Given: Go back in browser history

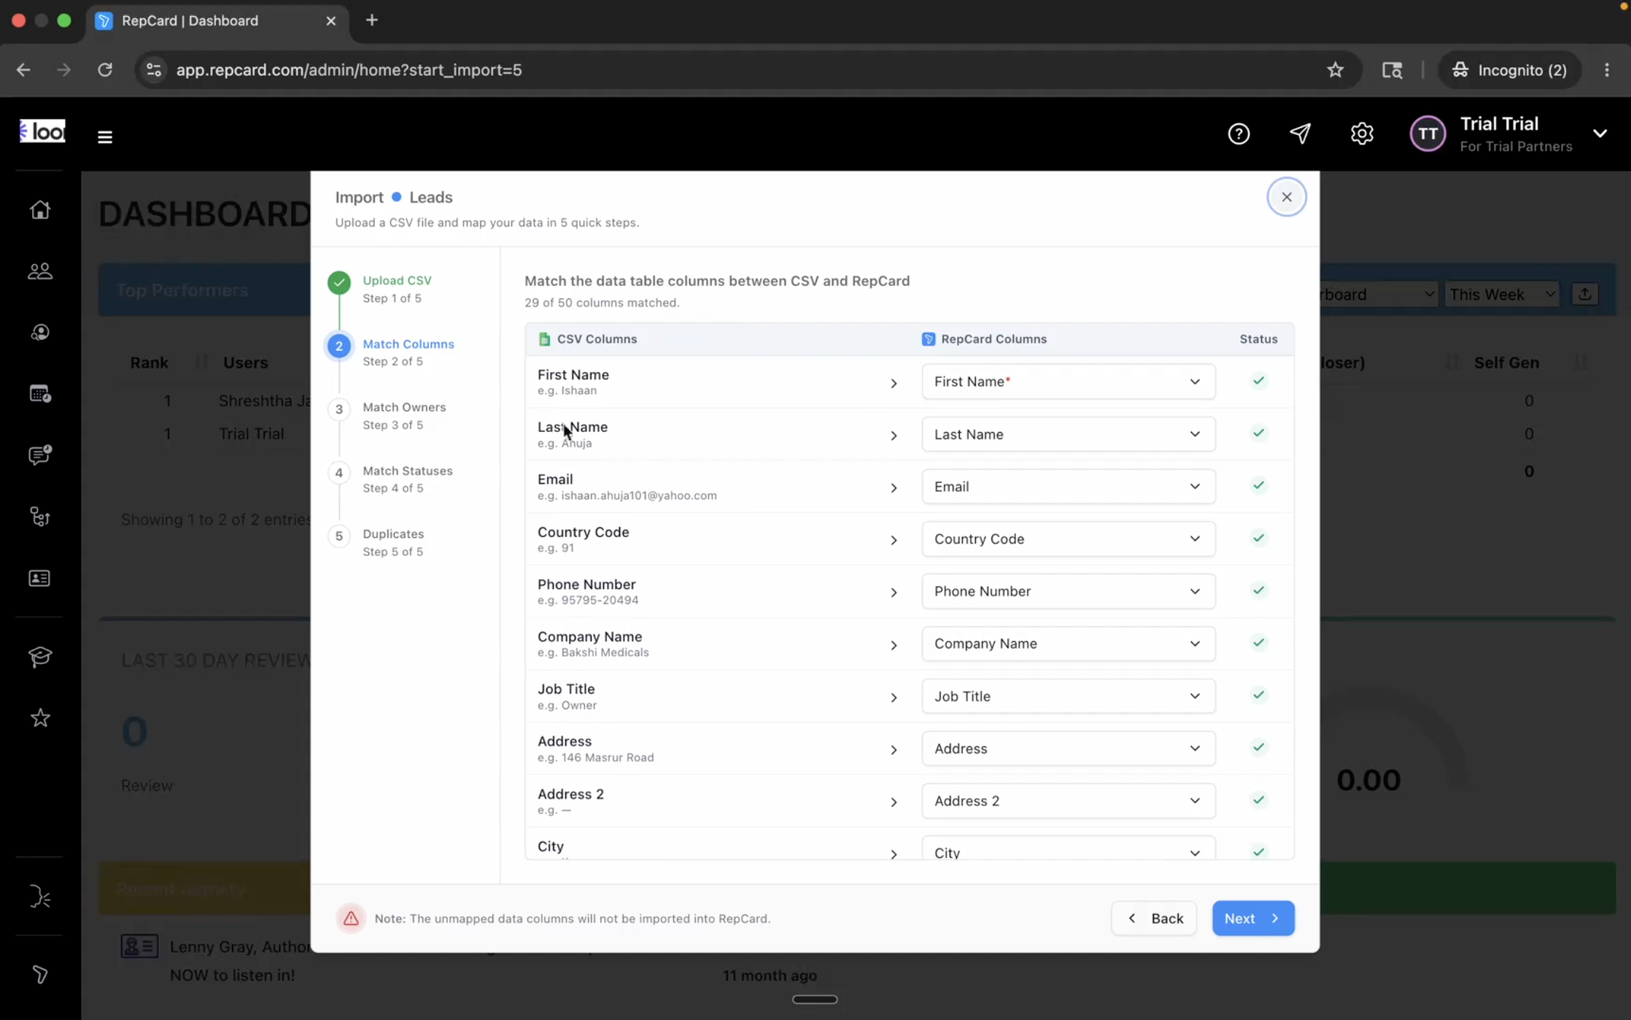Looking at the screenshot, I should pos(23,70).
